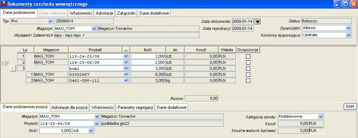
Task: Click quantity cell 6,000 in grid
Action: click(x=148, y=74)
